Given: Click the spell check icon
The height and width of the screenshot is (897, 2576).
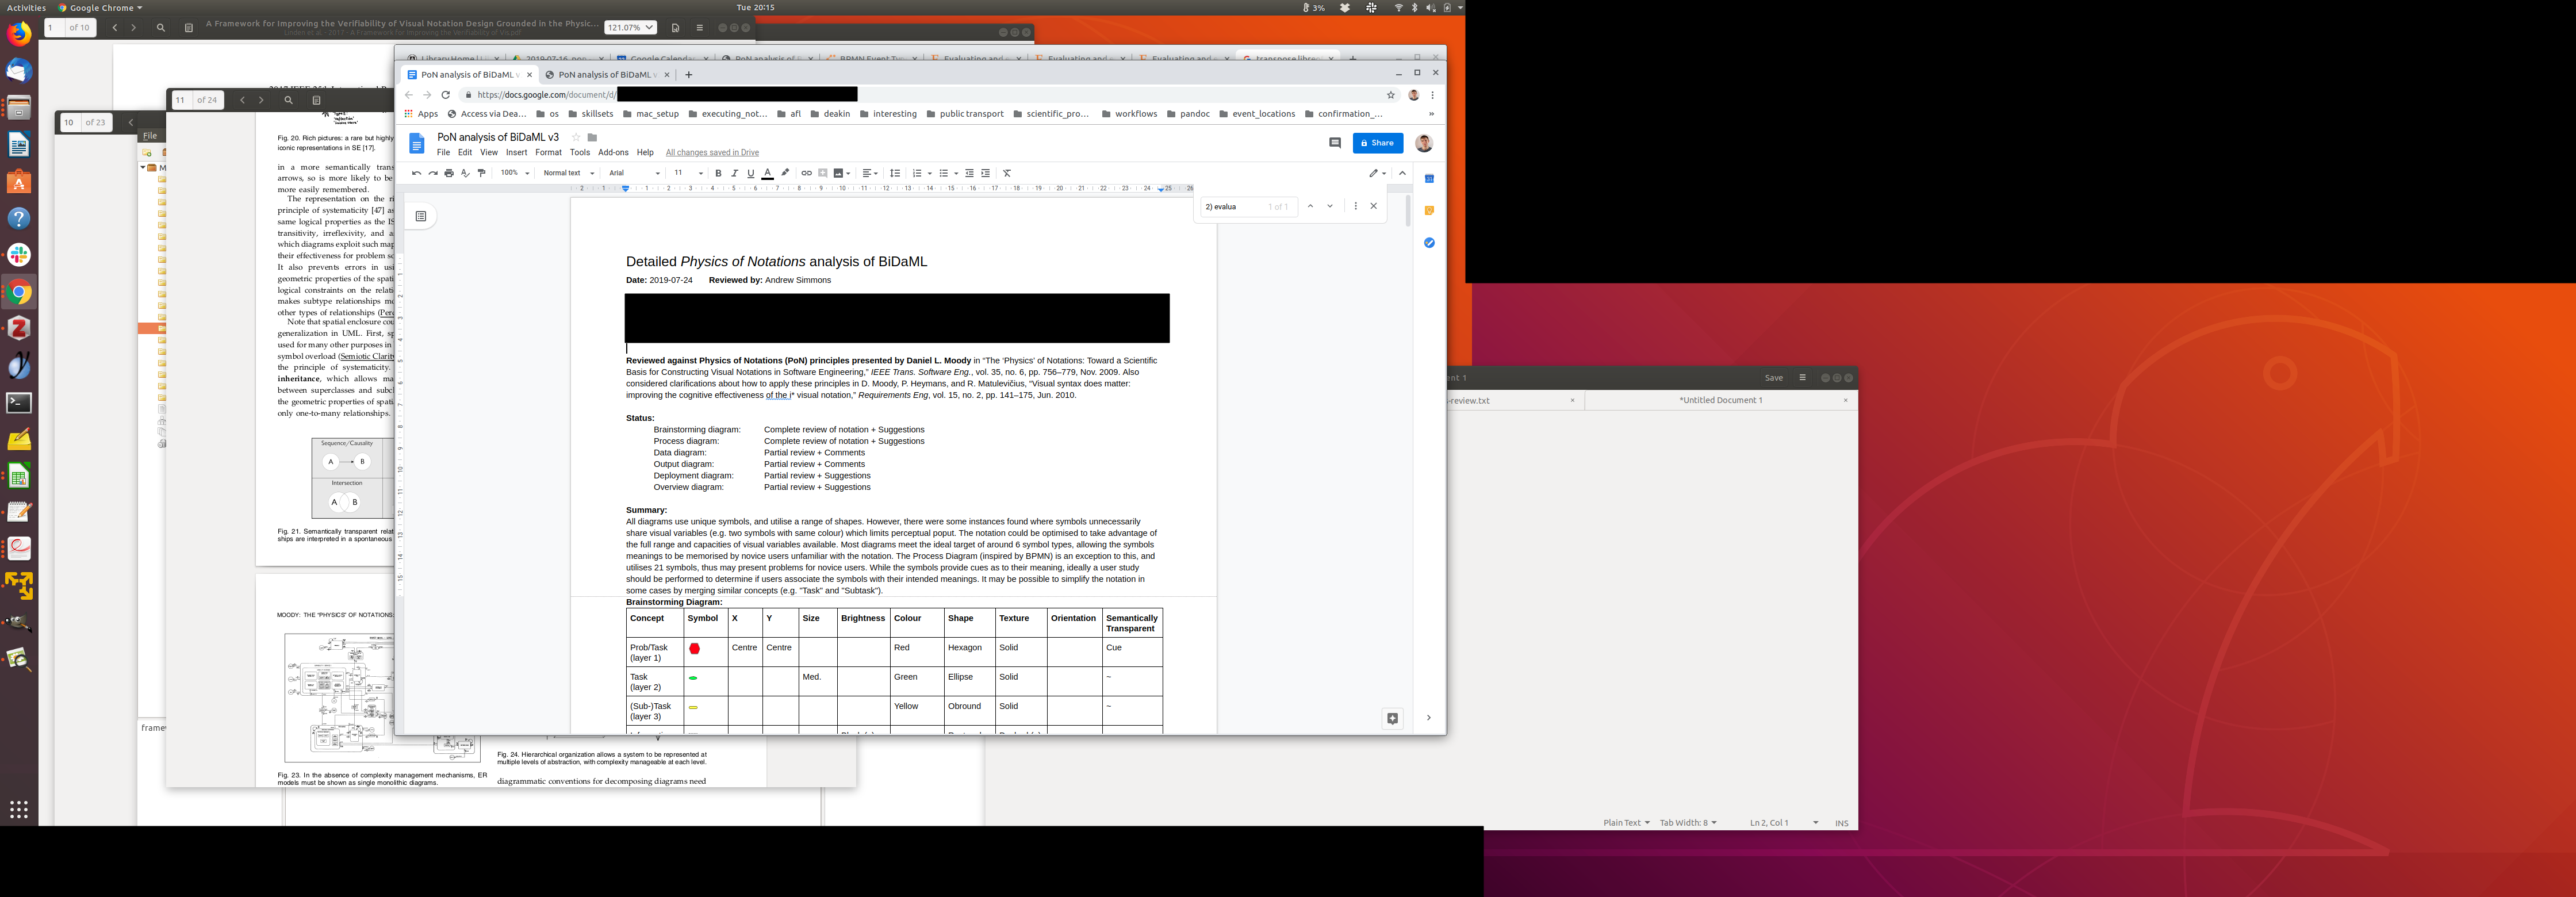Looking at the screenshot, I should [465, 173].
